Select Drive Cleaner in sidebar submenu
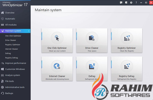The width and height of the screenshot is (153, 100). 11,40
